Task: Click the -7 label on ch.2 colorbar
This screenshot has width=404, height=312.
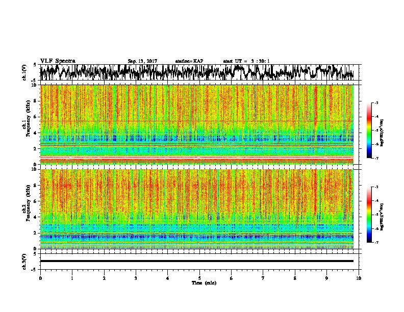Action: [x=376, y=242]
